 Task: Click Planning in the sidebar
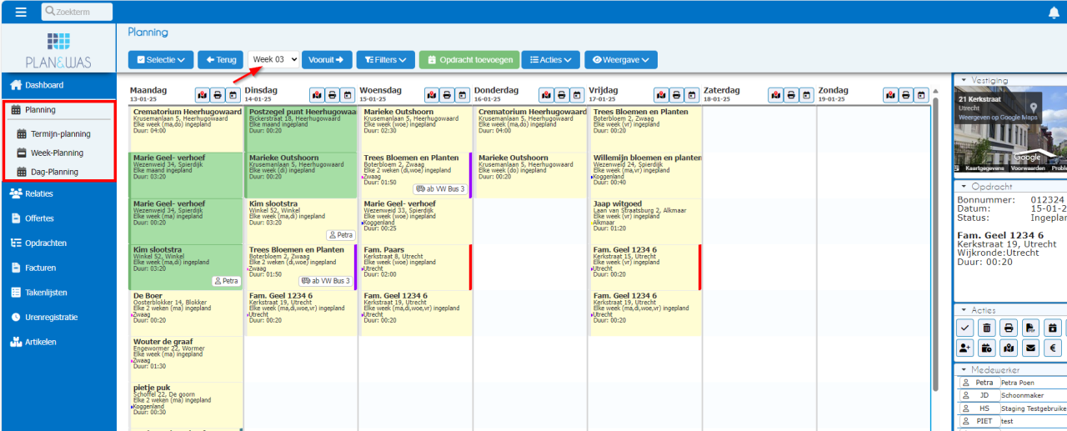[58, 109]
